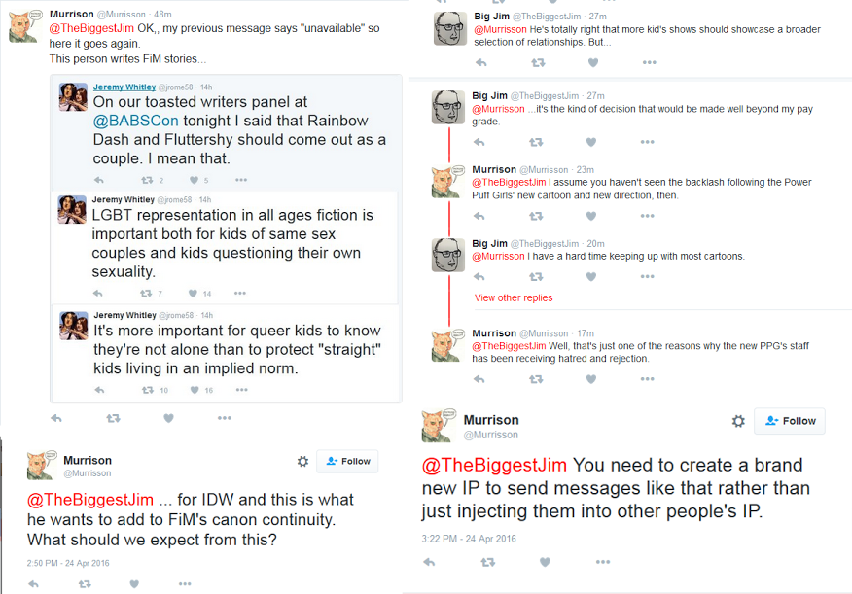
Task: Reply to Murrison's 3:22 PM tweet
Action: pyautogui.click(x=429, y=562)
